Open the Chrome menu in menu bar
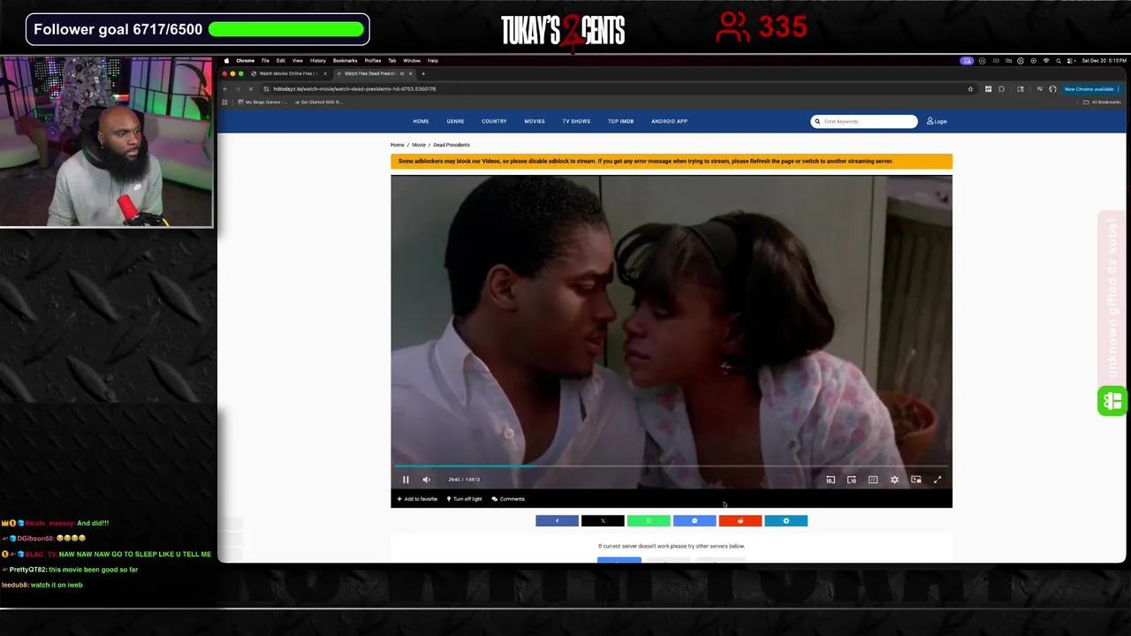Image resolution: width=1131 pixels, height=636 pixels. 245,61
